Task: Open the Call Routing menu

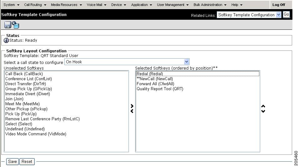Action: pos(35,5)
